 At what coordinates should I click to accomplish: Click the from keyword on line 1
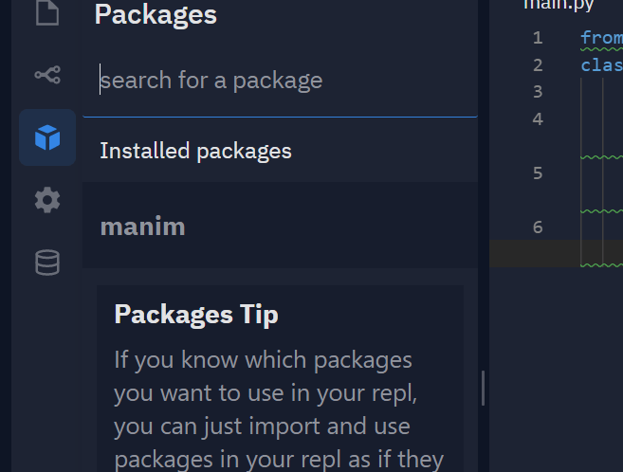tap(601, 38)
